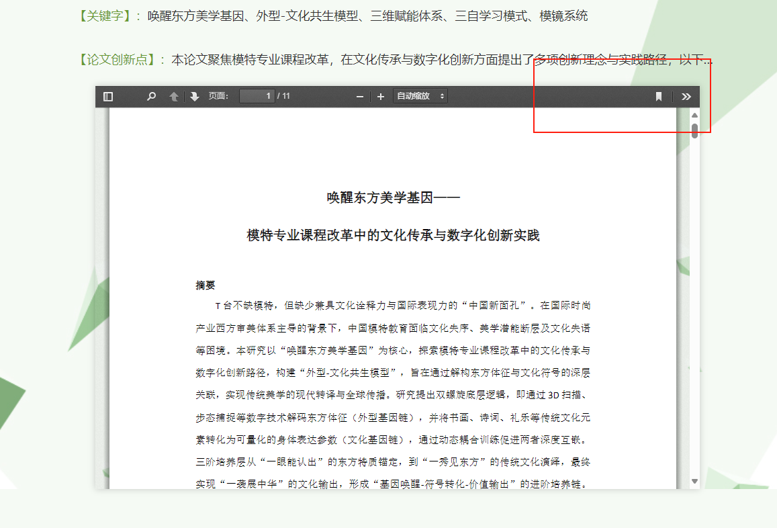Click the scrollbar down arrow
The image size is (777, 528).
pos(694,481)
